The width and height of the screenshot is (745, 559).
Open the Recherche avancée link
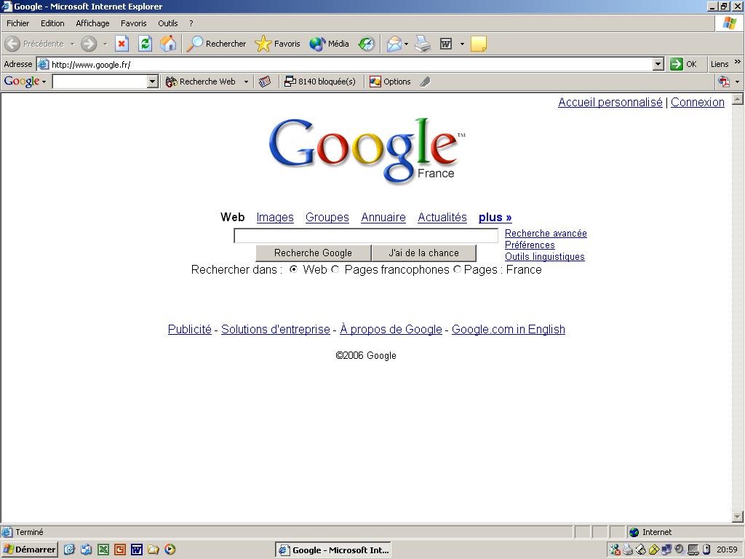coord(546,234)
